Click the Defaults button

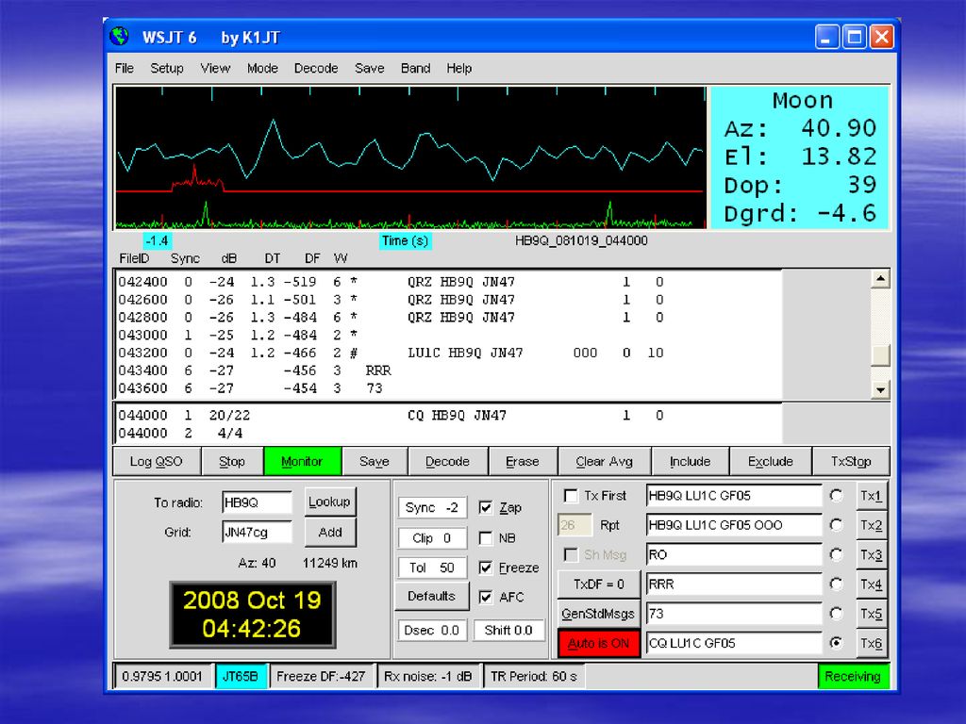point(431,596)
